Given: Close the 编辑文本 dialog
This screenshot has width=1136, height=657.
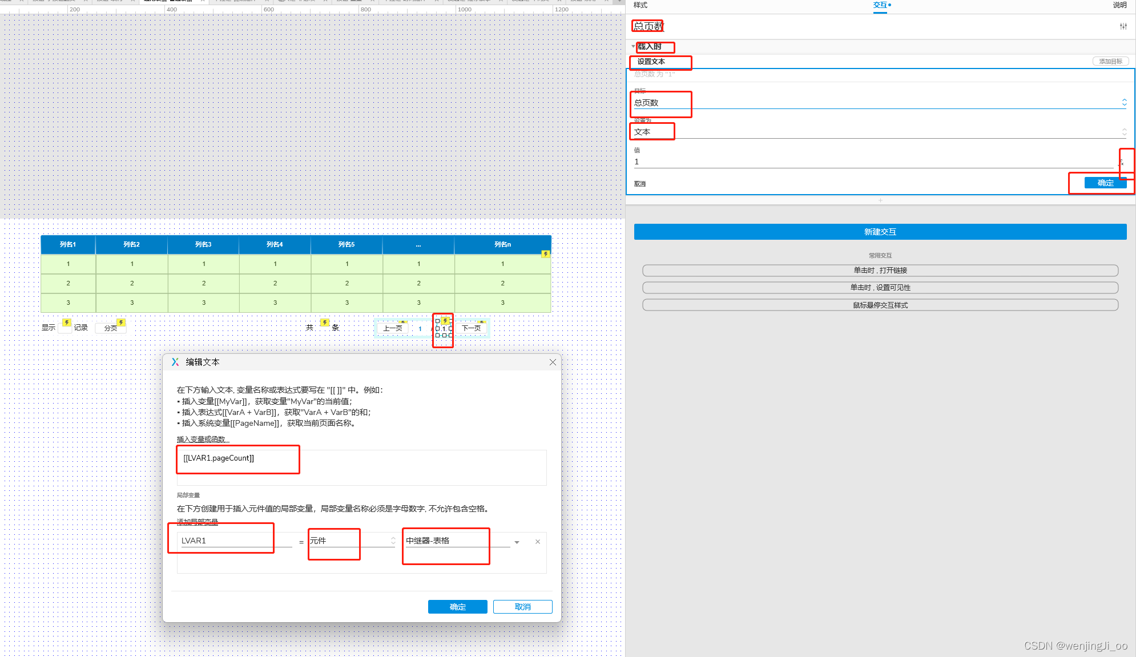Looking at the screenshot, I should (x=553, y=362).
